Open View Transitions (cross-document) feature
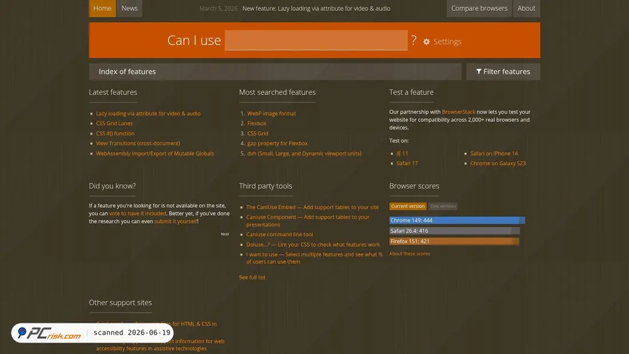Screen dimensions: 629x354 tap(138, 144)
